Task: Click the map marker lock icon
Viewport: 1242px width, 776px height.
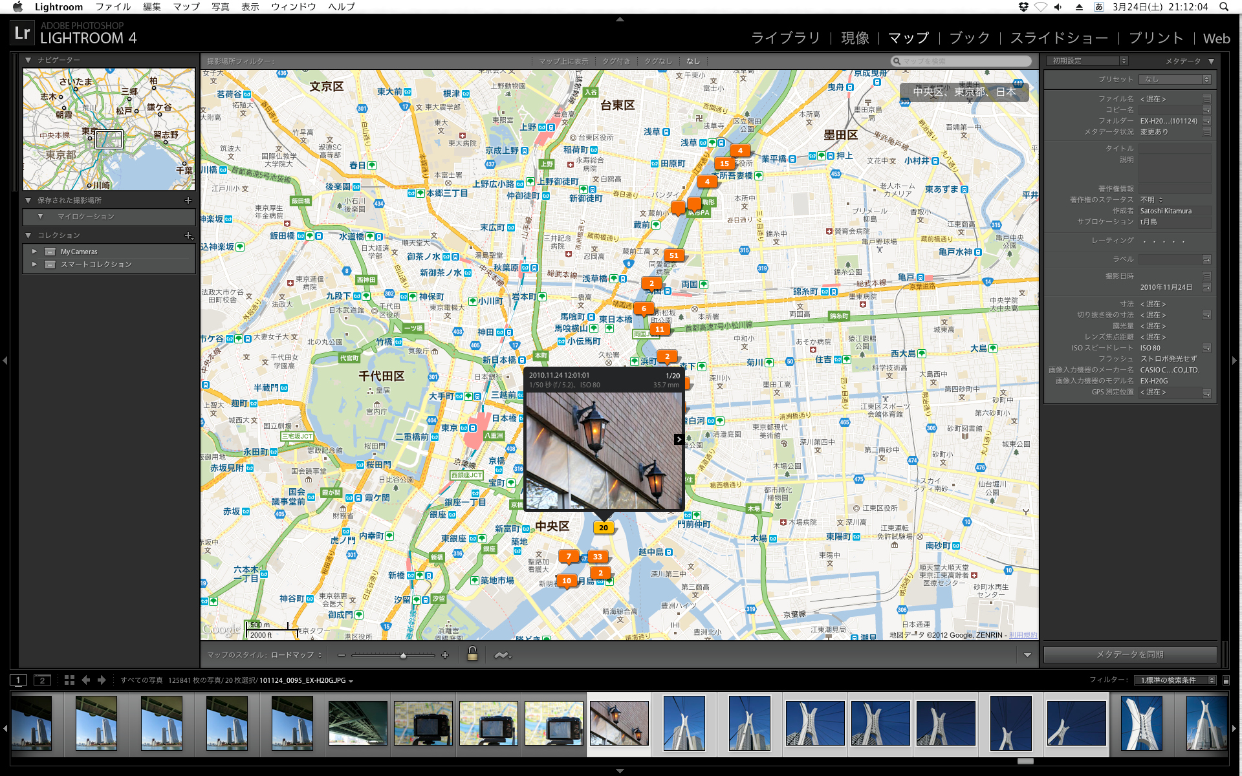Action: [x=472, y=654]
